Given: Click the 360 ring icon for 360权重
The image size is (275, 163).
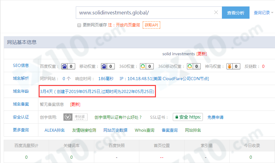Looking at the screenshot, I should tap(143, 66).
